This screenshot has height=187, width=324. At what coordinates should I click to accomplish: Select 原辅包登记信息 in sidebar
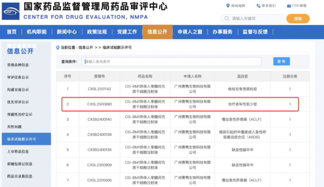tap(19, 164)
